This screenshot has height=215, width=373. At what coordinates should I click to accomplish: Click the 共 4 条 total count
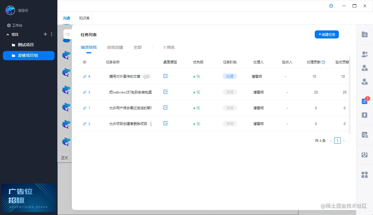coord(320,141)
